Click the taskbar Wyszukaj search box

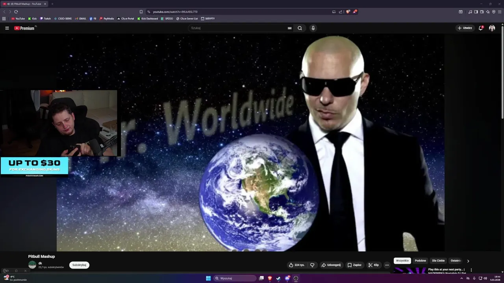(235, 278)
